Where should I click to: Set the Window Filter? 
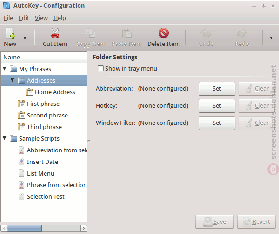(217, 123)
